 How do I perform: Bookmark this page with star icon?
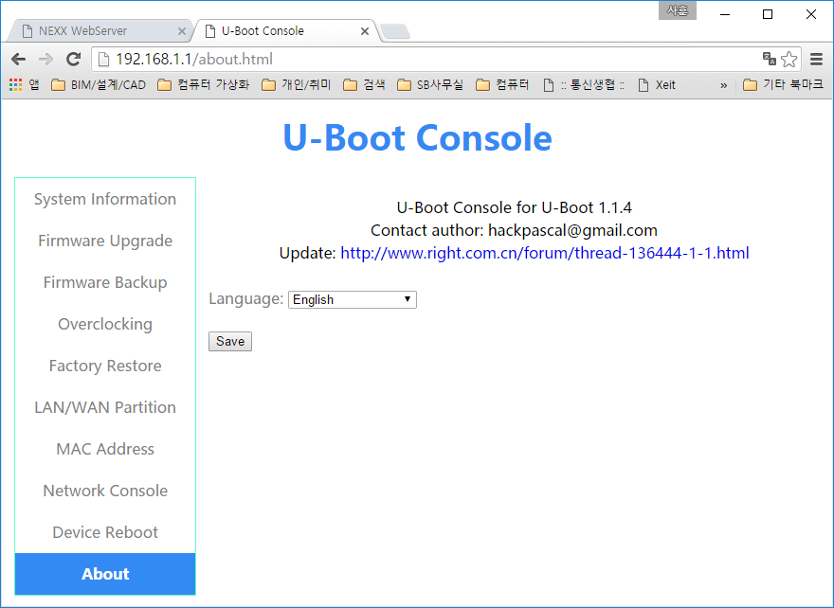pos(789,59)
